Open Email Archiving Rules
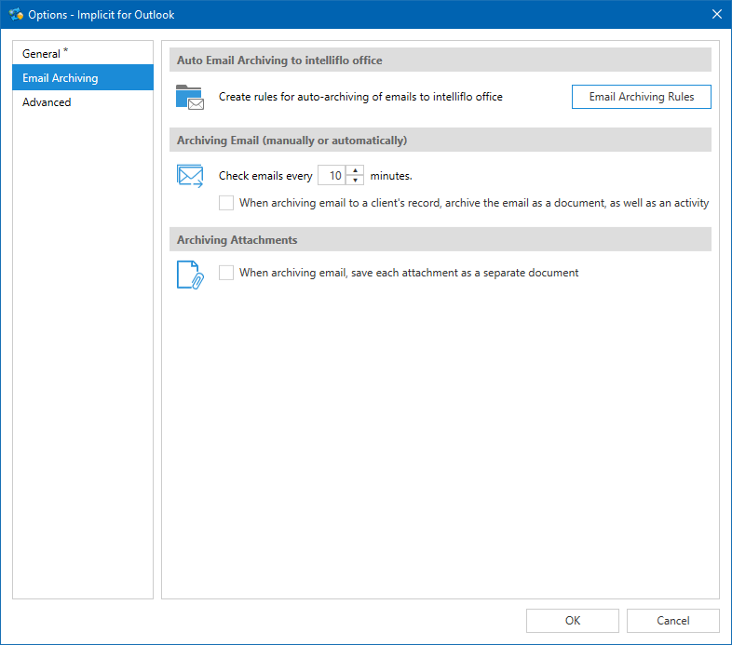This screenshot has width=732, height=645. coord(641,97)
